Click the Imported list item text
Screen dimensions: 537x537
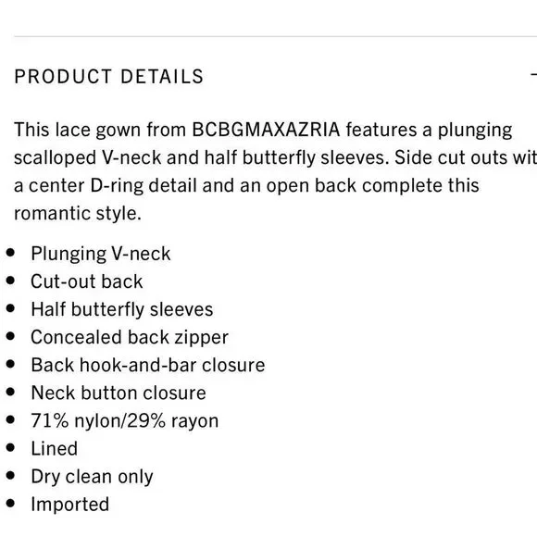tap(69, 505)
